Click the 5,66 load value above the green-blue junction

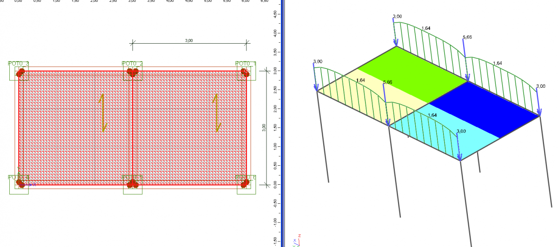[467, 37]
